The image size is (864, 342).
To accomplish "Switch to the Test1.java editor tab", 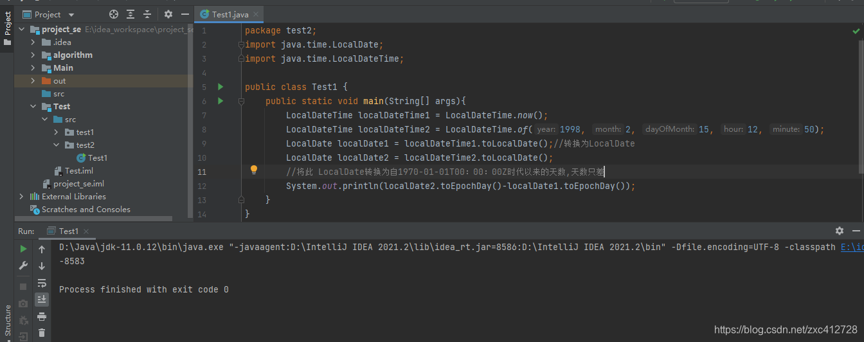I will click(x=230, y=14).
